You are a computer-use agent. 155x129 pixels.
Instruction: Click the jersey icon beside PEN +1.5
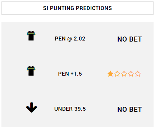tap(31, 71)
